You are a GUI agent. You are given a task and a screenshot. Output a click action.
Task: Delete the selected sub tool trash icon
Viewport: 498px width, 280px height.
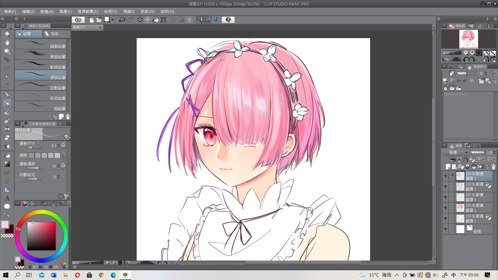68,116
